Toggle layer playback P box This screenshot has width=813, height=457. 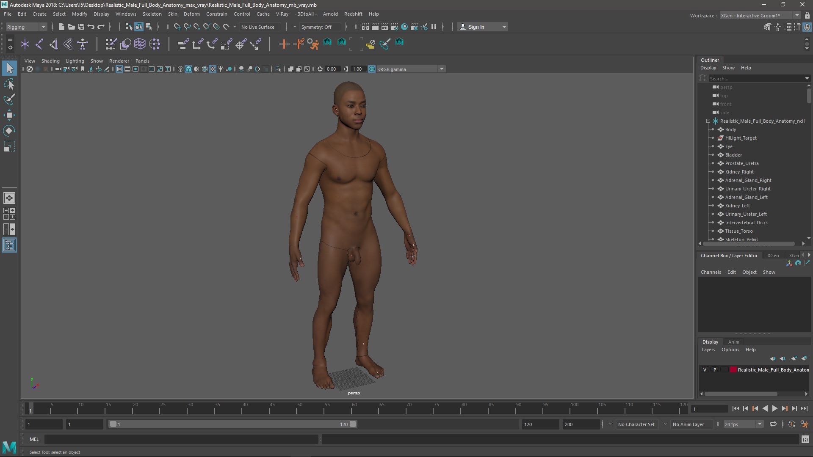tap(715, 369)
